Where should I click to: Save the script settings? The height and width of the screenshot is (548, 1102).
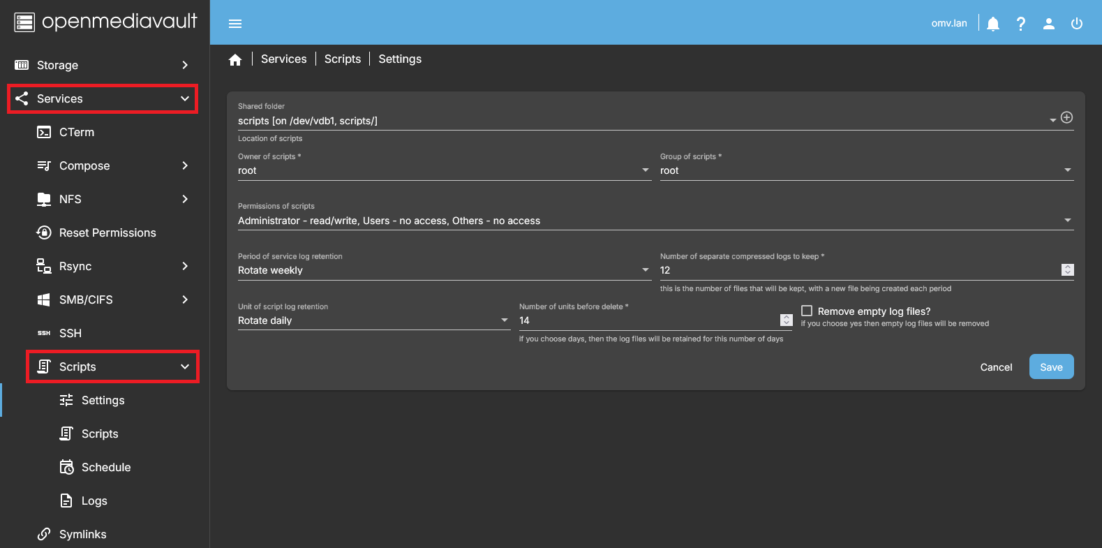pyautogui.click(x=1051, y=367)
